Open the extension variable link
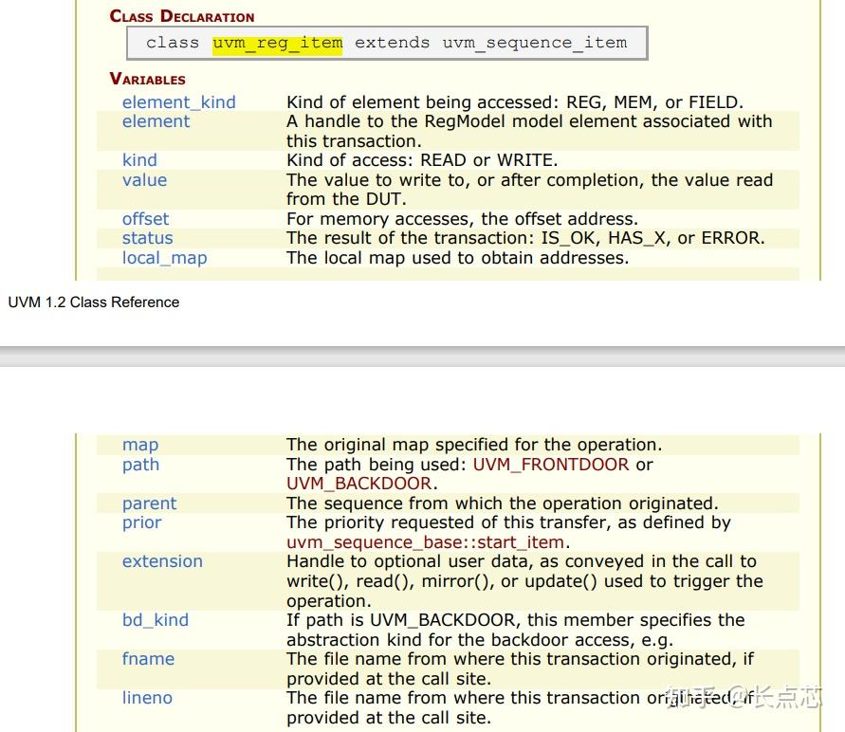 pyautogui.click(x=162, y=561)
